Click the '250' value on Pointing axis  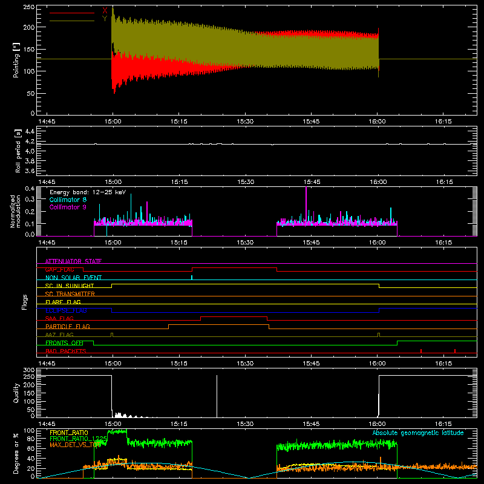pos(29,7)
